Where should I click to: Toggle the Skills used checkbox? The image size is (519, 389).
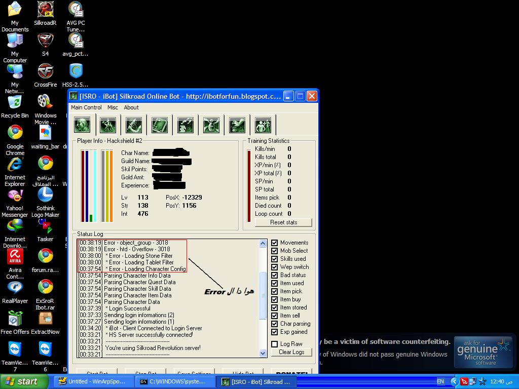[274, 259]
